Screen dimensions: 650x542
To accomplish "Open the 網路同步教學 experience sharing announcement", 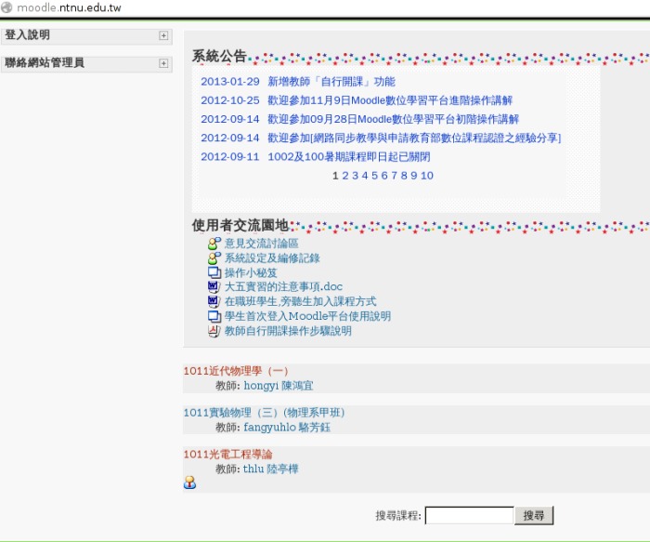I will [414, 139].
